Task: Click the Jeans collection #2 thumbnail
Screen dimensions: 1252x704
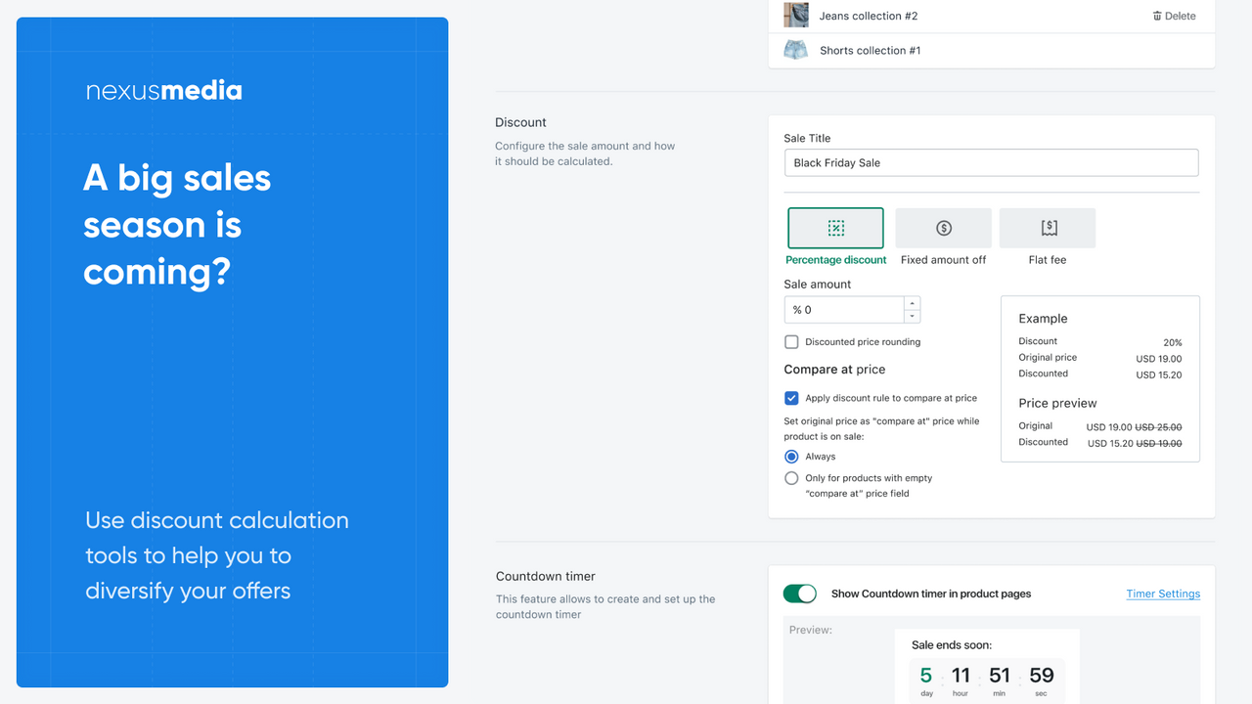Action: 795,16
